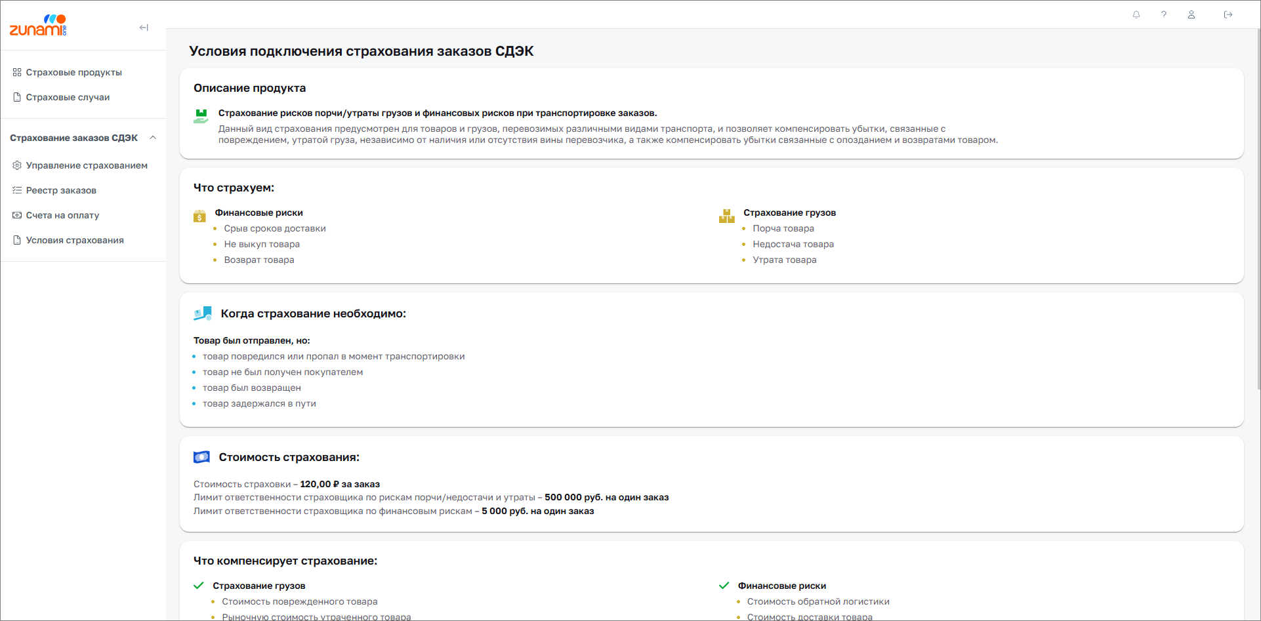Click the document icon beside Условия страхования

pyautogui.click(x=16, y=240)
